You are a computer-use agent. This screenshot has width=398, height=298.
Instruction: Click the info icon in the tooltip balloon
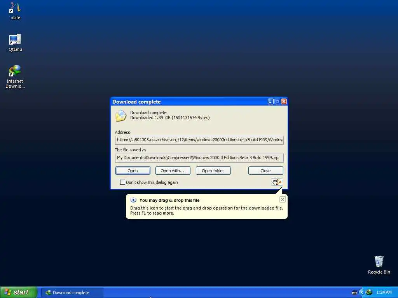133,200
